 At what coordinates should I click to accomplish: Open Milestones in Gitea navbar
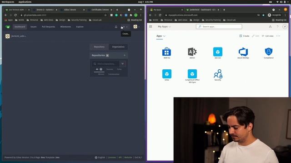click(x=65, y=27)
